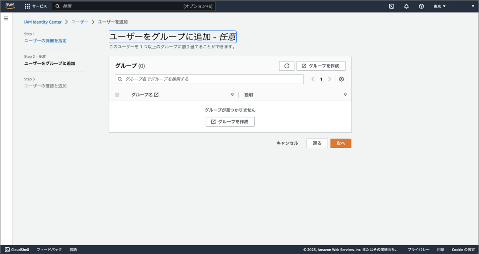
Task: Open the help question mark menu
Action: pyautogui.click(x=421, y=6)
